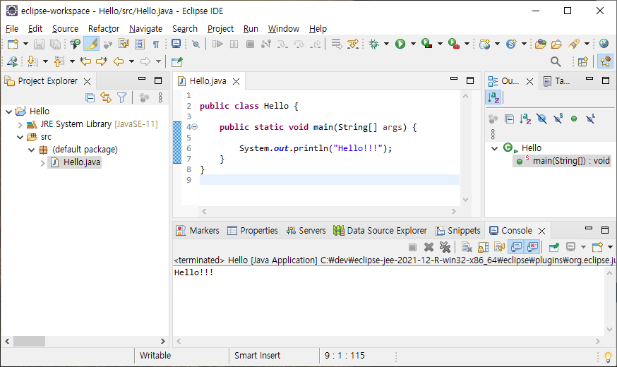The image size is (617, 367).
Task: Click the Pin Console icon
Action: click(554, 247)
